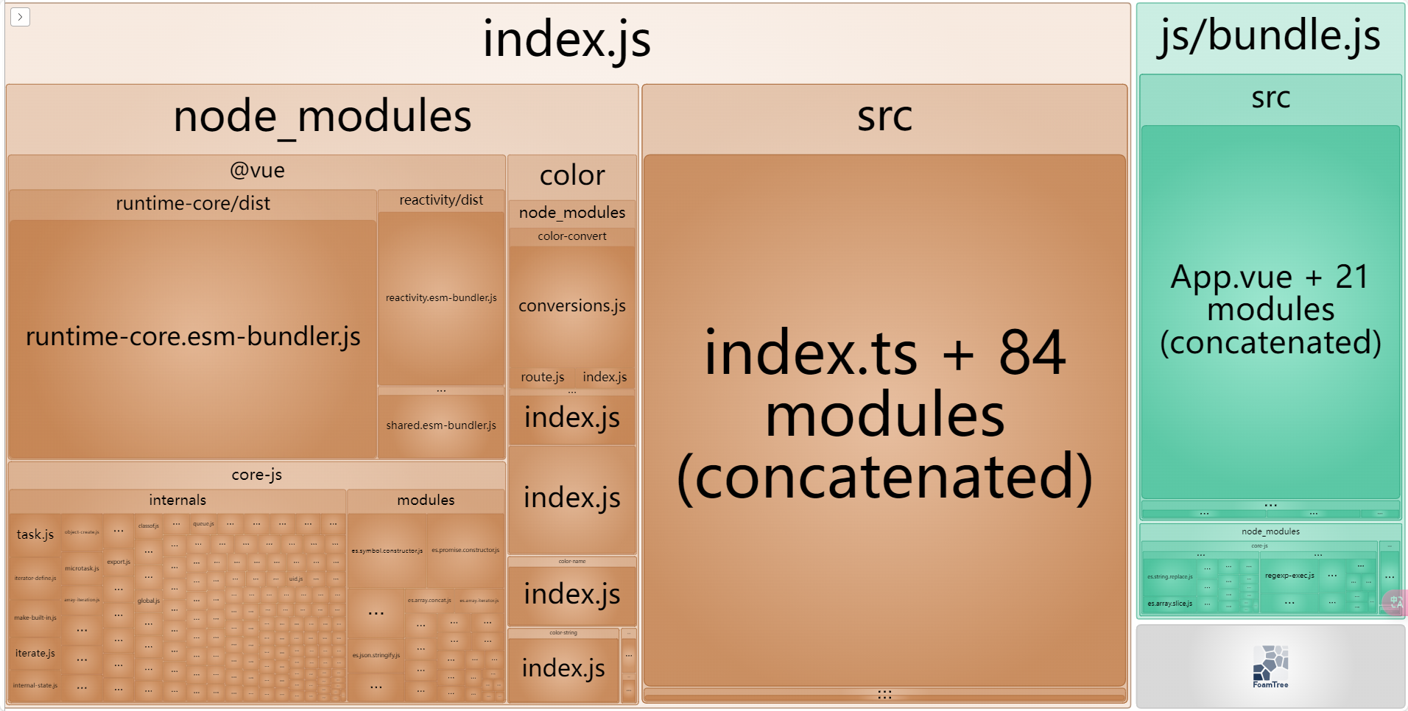Expand the sidebar using the chevron button
Image resolution: width=1408 pixels, height=711 pixels.
20,17
